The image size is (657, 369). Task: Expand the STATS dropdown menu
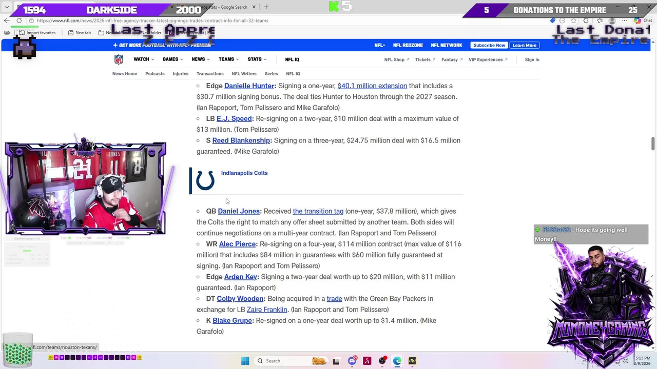point(257,59)
